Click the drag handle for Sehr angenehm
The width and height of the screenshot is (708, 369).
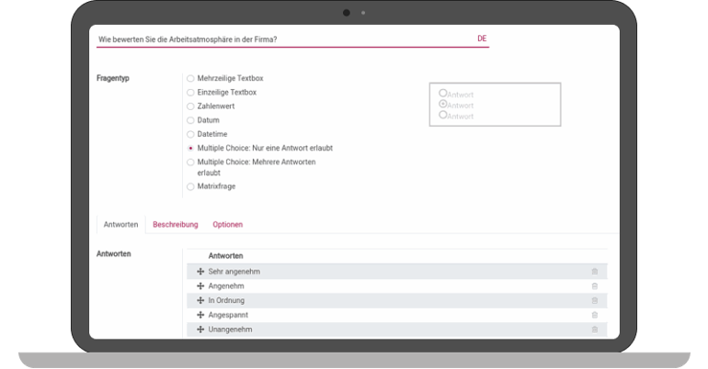pyautogui.click(x=200, y=272)
